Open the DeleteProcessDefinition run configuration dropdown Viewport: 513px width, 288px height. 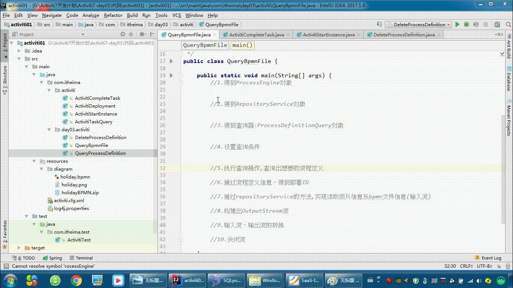click(418, 24)
